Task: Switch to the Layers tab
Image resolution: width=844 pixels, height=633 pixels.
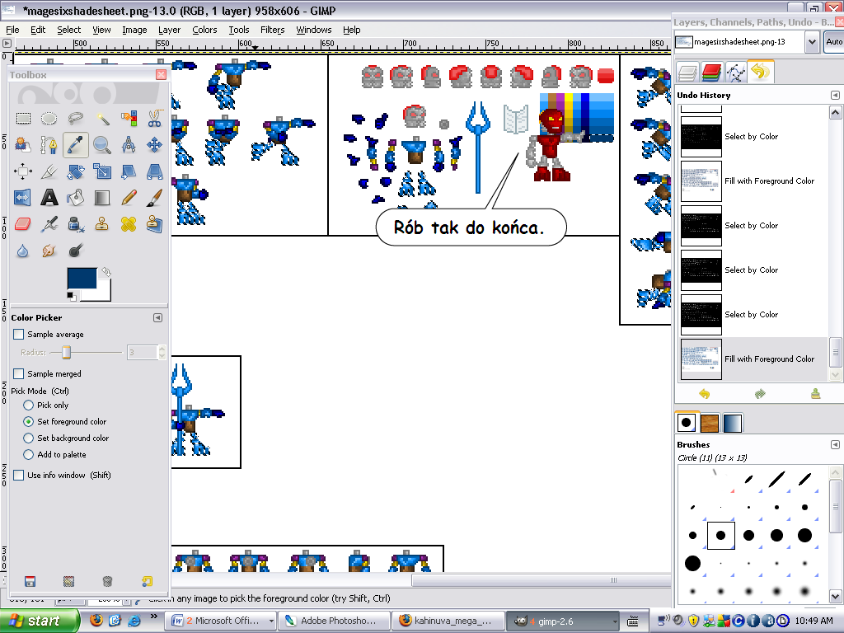Action: pyautogui.click(x=687, y=73)
